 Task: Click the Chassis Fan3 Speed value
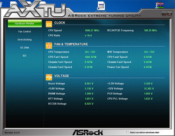pyautogui.click(x=89, y=67)
